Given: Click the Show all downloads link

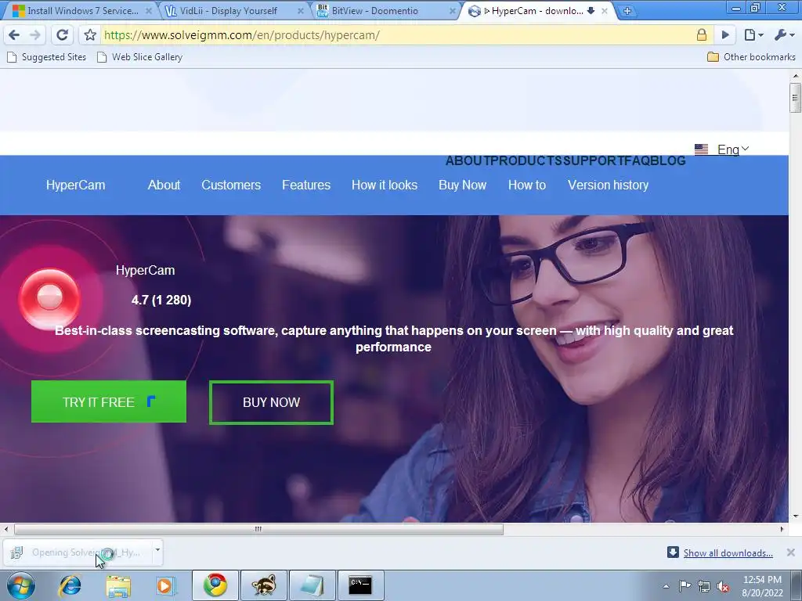Looking at the screenshot, I should click(728, 553).
